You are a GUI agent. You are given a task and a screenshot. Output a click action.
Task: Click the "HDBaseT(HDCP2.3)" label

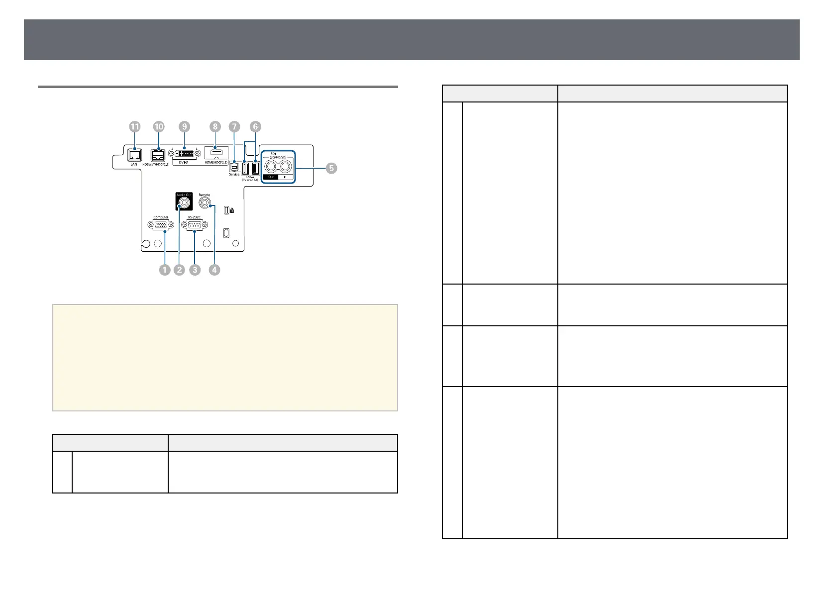(x=156, y=164)
